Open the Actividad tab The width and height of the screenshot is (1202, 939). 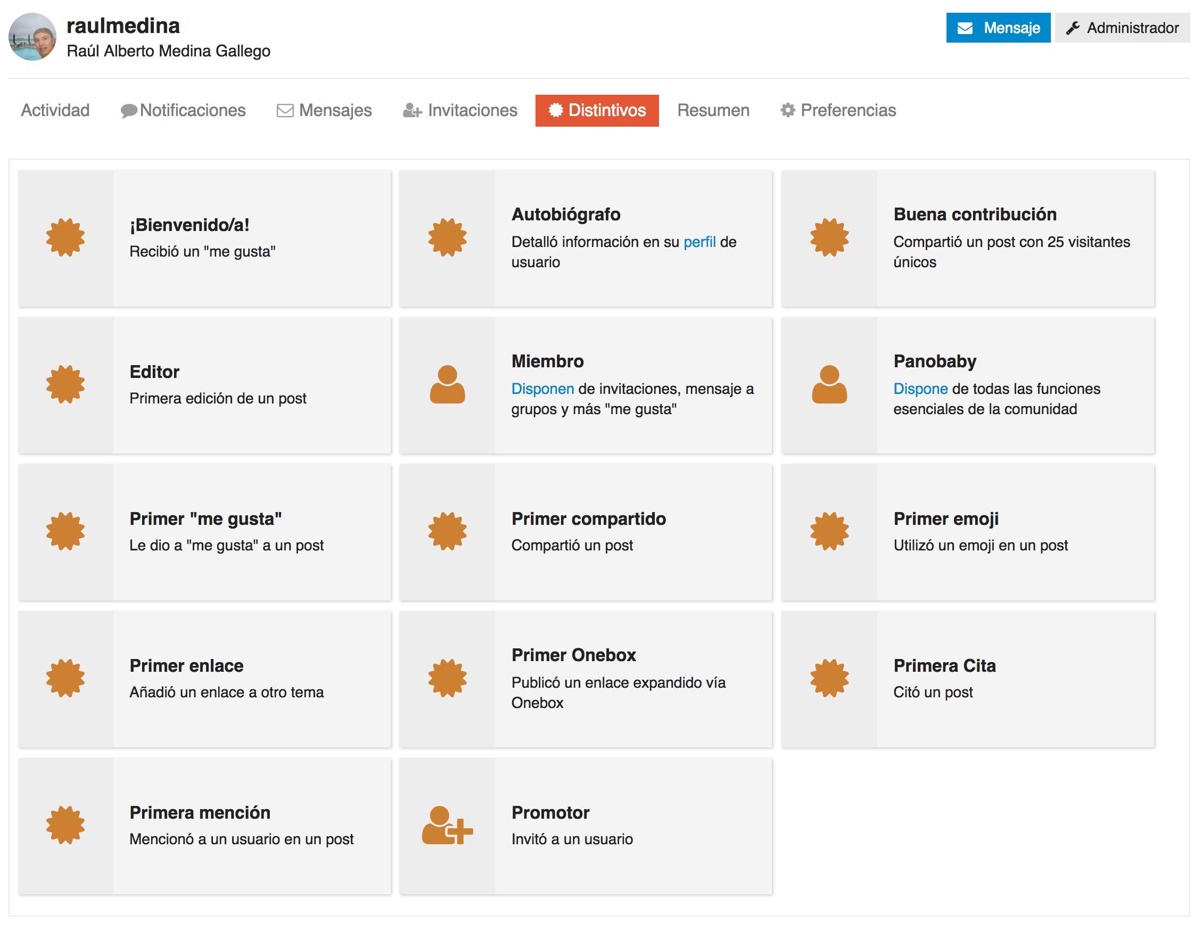click(x=55, y=111)
